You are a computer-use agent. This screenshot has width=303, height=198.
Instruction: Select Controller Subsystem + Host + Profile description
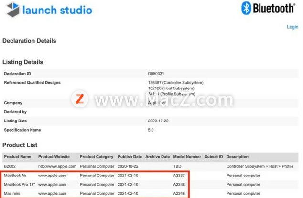pyautogui.click(x=260, y=166)
